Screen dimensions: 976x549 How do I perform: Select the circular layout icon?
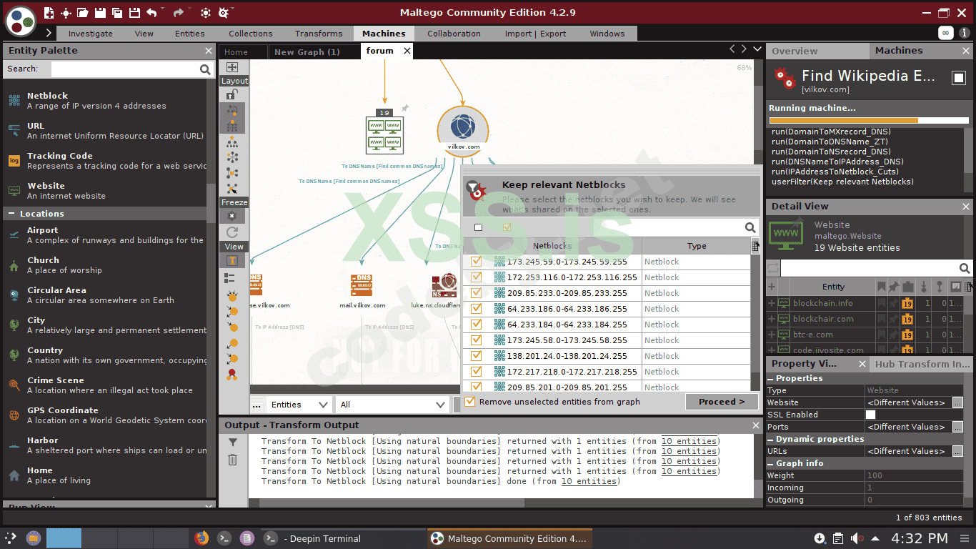pos(232,158)
